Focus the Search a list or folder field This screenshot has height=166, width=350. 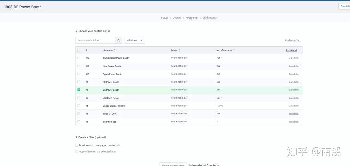[95, 40]
